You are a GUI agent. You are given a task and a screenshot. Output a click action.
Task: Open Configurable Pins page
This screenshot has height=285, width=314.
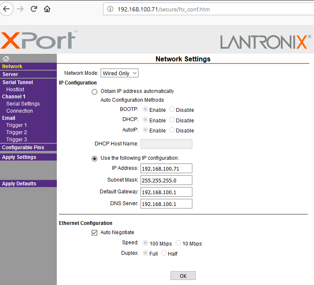coord(23,148)
